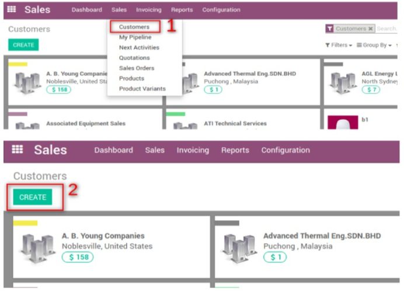Click AGL Energy company building icon
This screenshot has height=292, width=404.
(343, 83)
